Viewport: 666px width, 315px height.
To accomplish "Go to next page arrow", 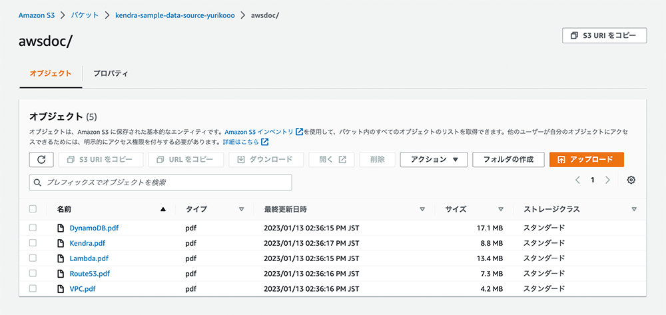I will pos(607,180).
